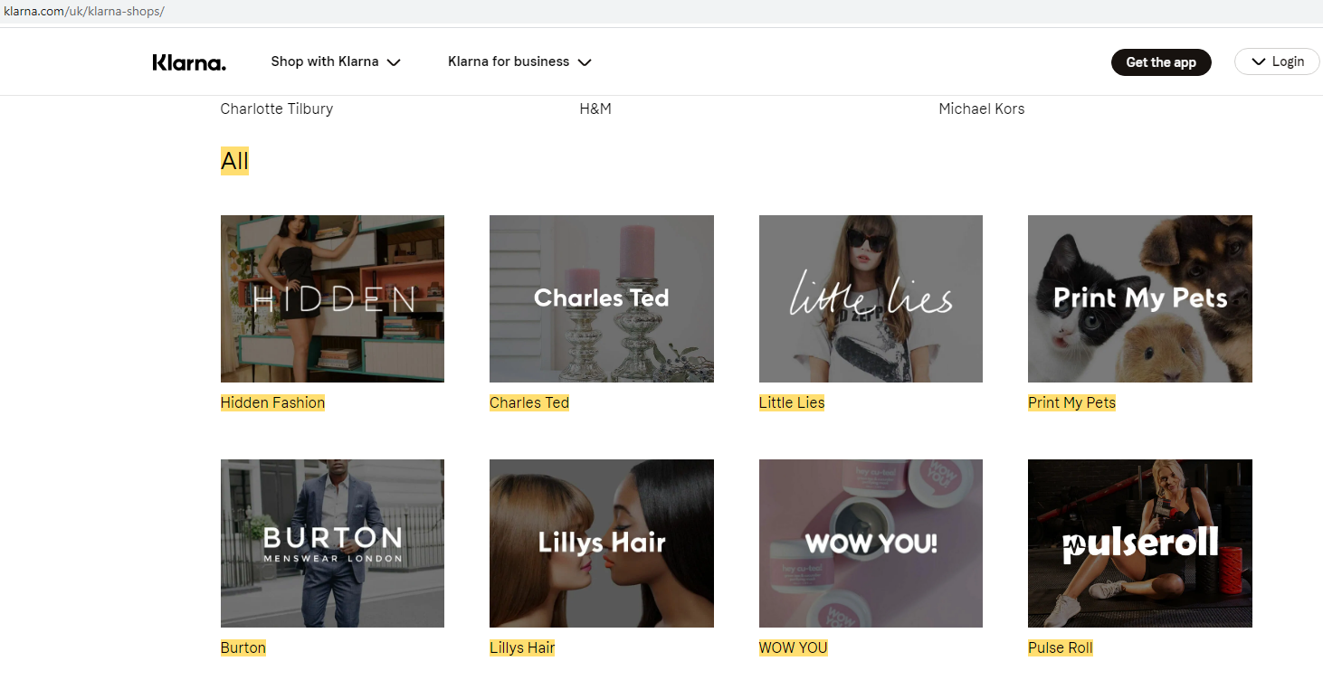
Task: Click the Pulse Roll text link
Action: [1061, 647]
